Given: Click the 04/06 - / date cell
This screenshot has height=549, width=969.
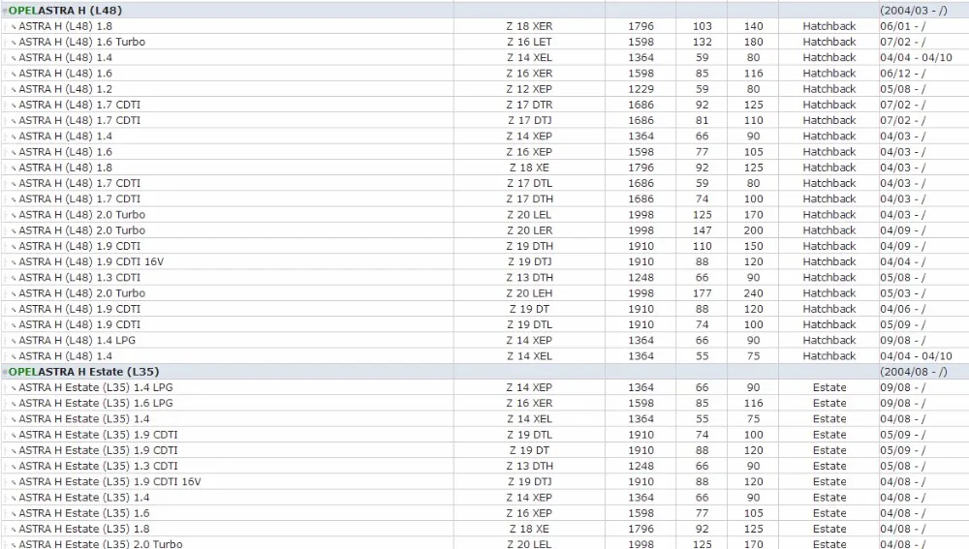Looking at the screenshot, I should pos(903,309).
